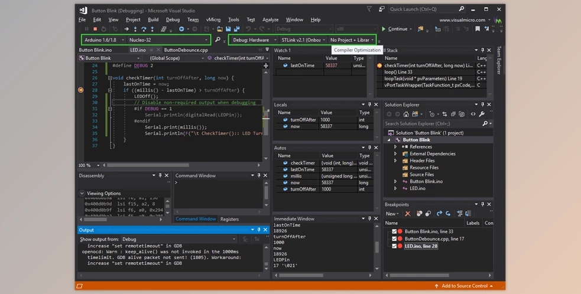Click the Restart debugging icon
Screen dimensions: 581x294
(x=104, y=29)
